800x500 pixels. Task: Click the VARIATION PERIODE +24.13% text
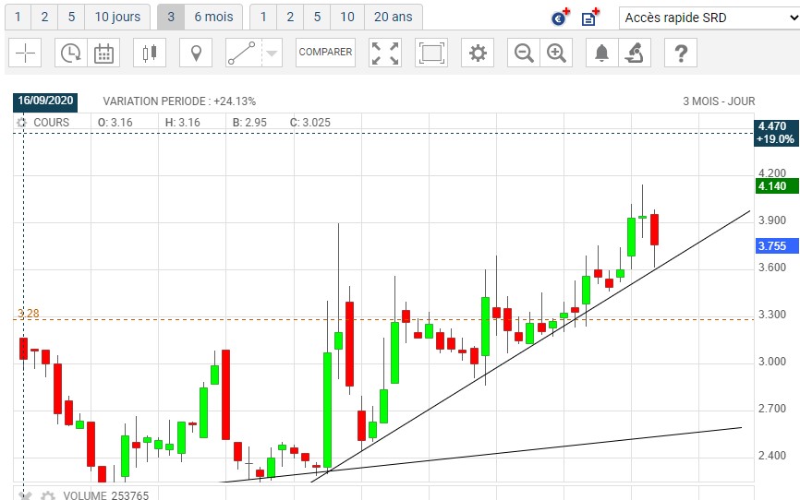[x=179, y=101]
